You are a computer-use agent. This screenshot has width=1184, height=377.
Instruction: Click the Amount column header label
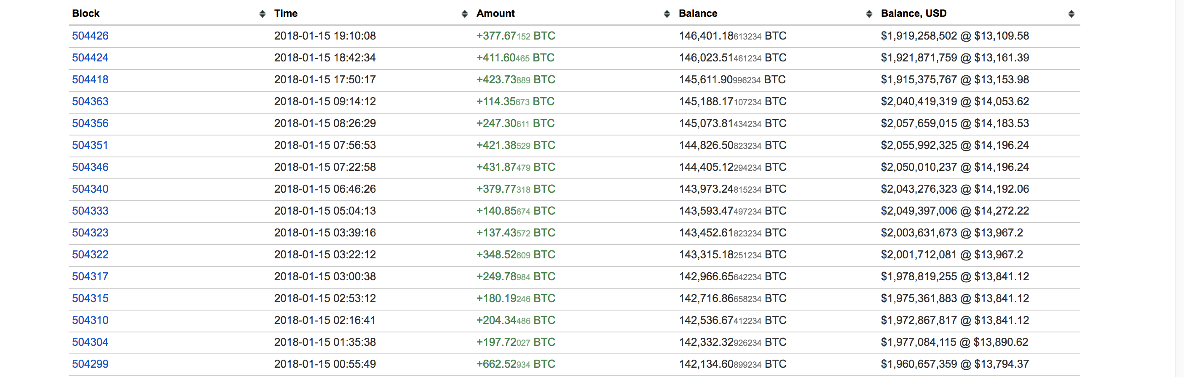click(x=496, y=13)
